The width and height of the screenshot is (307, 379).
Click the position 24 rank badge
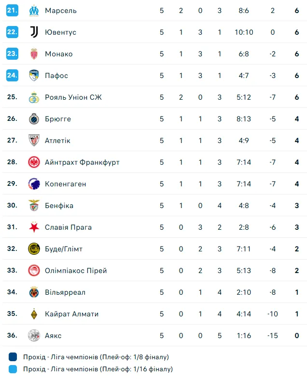12,75
